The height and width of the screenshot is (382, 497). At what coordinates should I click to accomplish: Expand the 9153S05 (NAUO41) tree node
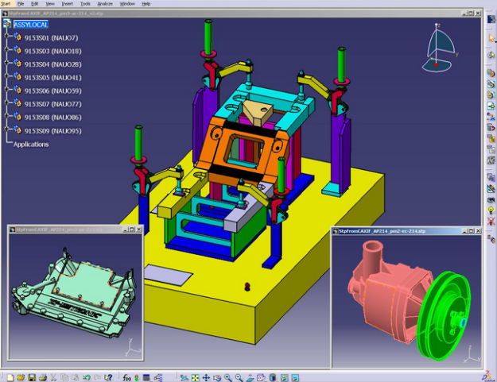(6, 77)
